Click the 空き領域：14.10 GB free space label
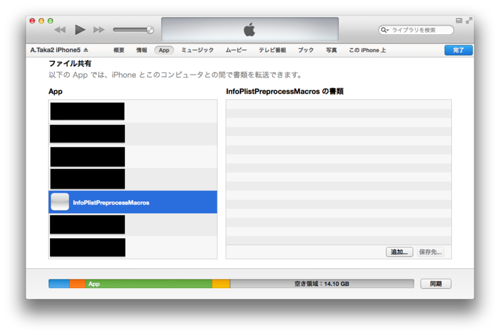The image size is (500, 335). 321,284
